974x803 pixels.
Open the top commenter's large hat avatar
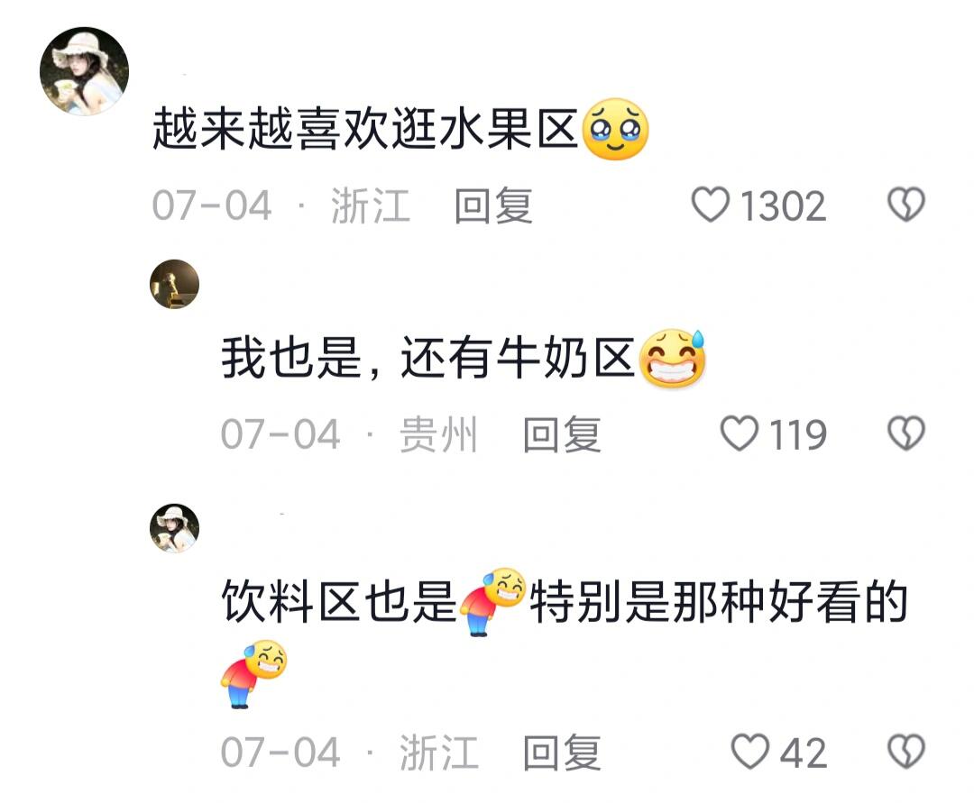click(x=85, y=71)
